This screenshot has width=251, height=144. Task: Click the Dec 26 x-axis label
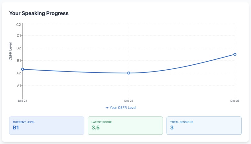235,101
